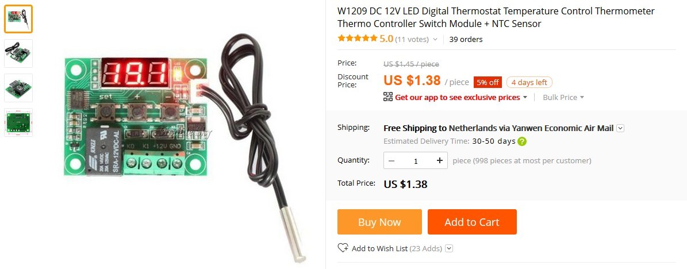The image size is (687, 269).
Task: Select the third product thumbnail
Action: point(18,88)
